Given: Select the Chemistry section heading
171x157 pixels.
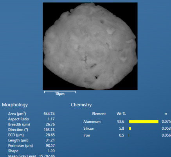Looking at the screenshot, I should pos(81,105).
